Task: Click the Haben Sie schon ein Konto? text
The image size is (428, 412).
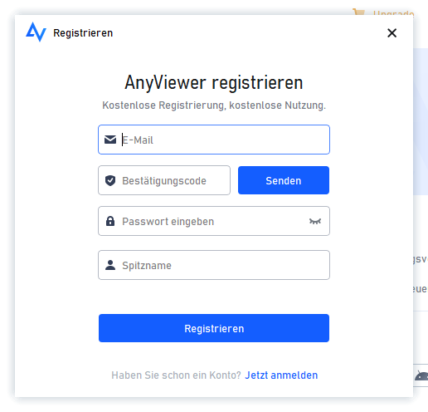Action: tap(177, 375)
